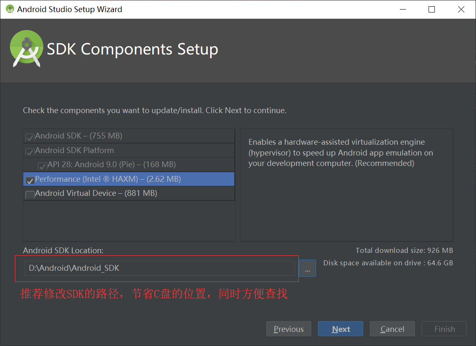This screenshot has height=346, width=476.
Task: Click the Android SDK Location label
Action: tap(63, 251)
